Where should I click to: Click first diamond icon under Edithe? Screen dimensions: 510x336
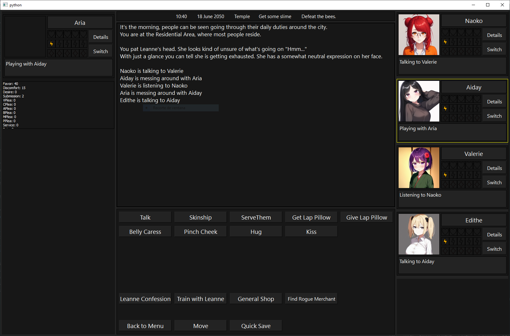click(445, 251)
